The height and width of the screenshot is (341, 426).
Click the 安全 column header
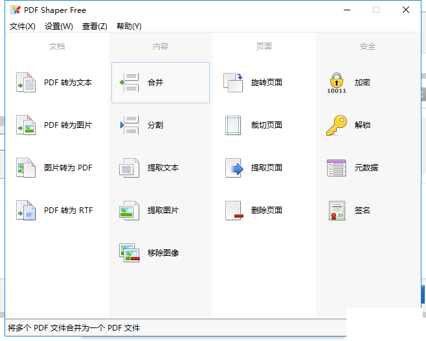[368, 46]
